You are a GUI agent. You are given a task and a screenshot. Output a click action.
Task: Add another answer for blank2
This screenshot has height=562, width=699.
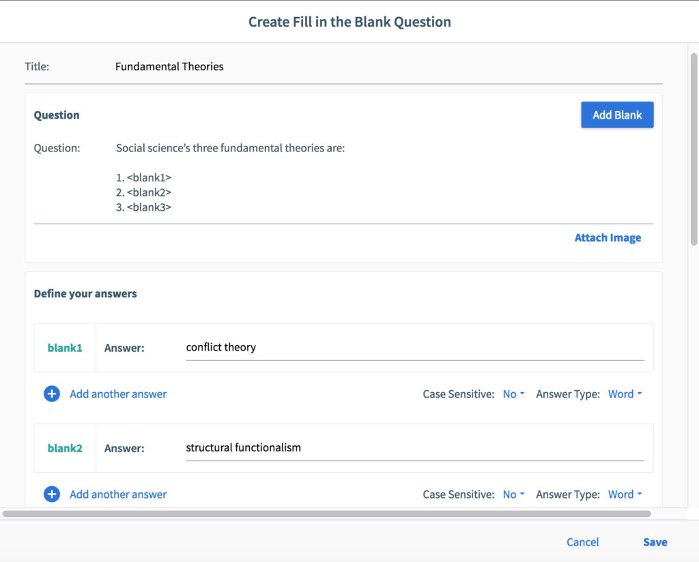pyautogui.click(x=117, y=494)
